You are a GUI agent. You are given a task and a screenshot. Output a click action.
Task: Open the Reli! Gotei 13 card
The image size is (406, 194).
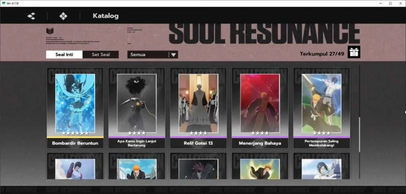pos(199,108)
